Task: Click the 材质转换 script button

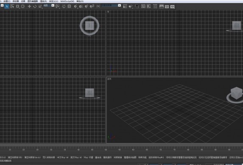Action: coord(118,157)
